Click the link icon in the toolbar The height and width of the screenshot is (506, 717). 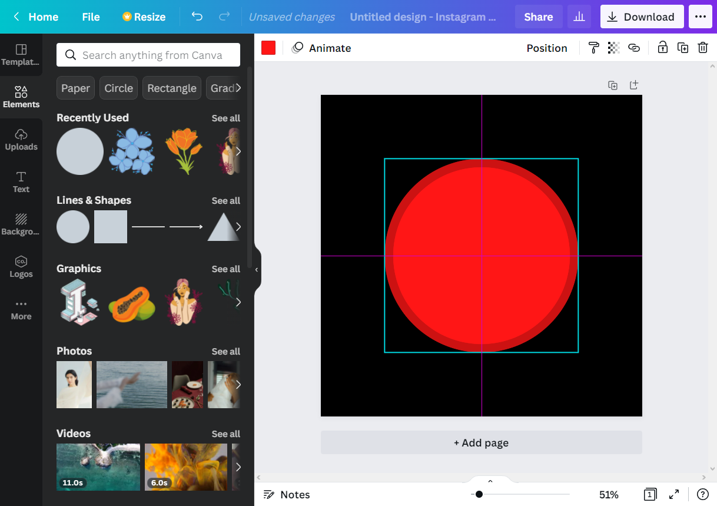(634, 48)
